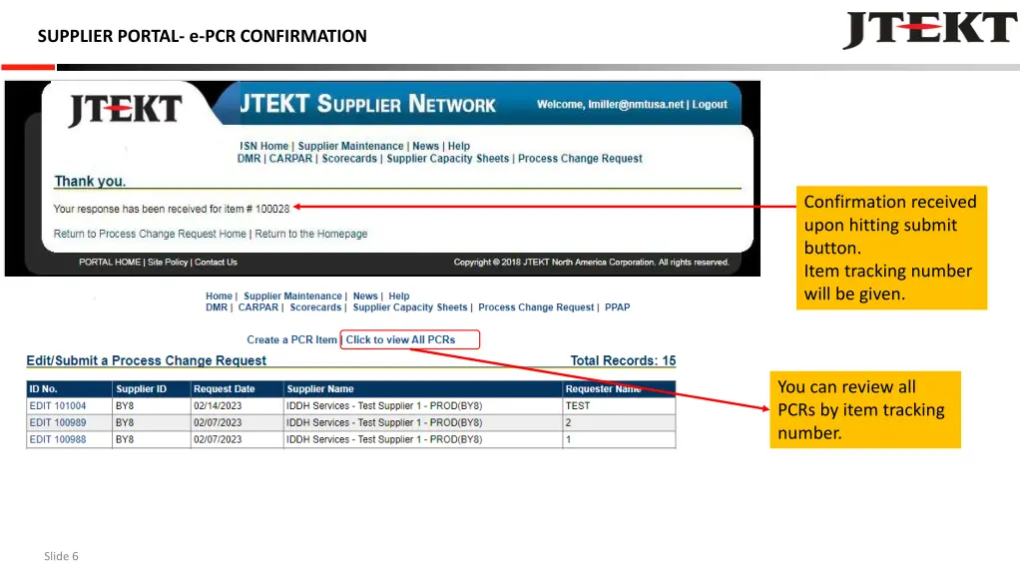Click the Supplier ID column header
The width and height of the screenshot is (1022, 575).
[141, 389]
